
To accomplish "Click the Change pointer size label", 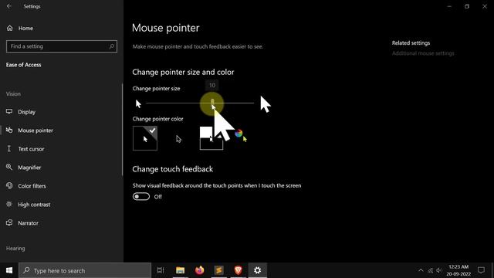I will coord(156,89).
